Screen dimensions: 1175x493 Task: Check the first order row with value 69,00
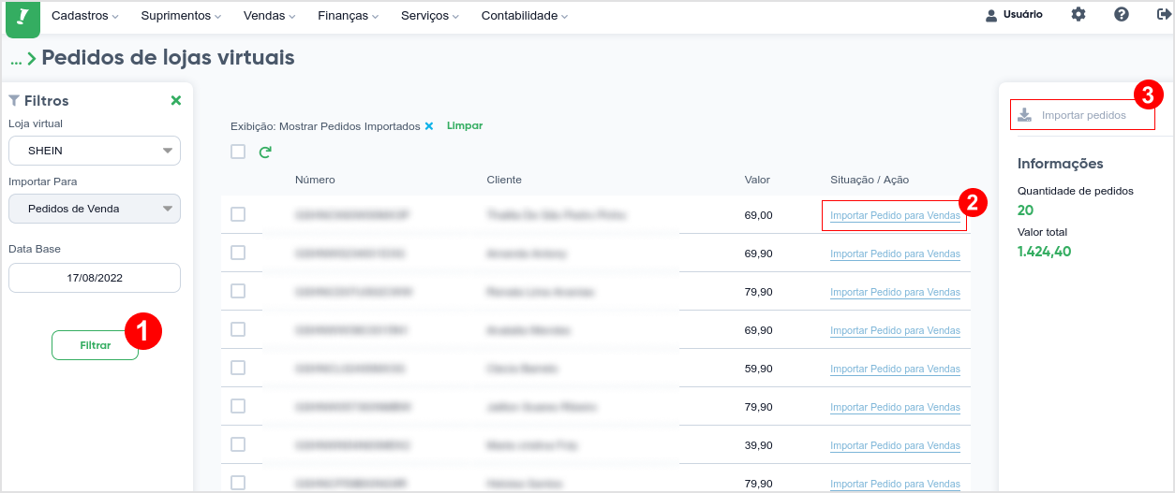point(238,214)
